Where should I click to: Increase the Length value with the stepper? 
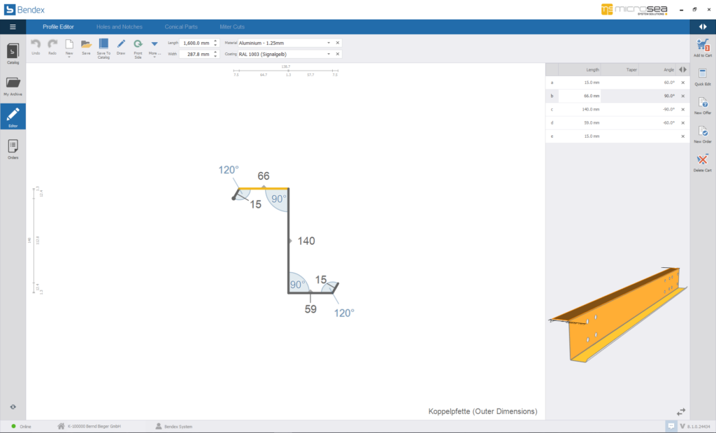click(215, 41)
